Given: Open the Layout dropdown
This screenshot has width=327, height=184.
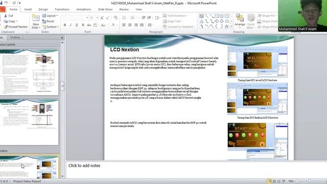Looking at the screenshot, I should [x=50, y=16].
